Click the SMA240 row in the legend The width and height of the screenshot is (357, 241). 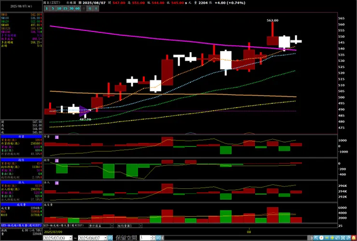coord(21,32)
